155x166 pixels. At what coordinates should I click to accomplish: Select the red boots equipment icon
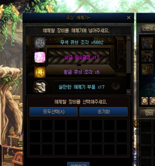coord(147,70)
